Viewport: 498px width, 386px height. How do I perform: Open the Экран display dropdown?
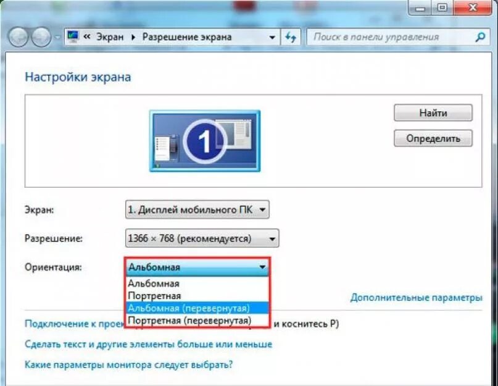(197, 209)
